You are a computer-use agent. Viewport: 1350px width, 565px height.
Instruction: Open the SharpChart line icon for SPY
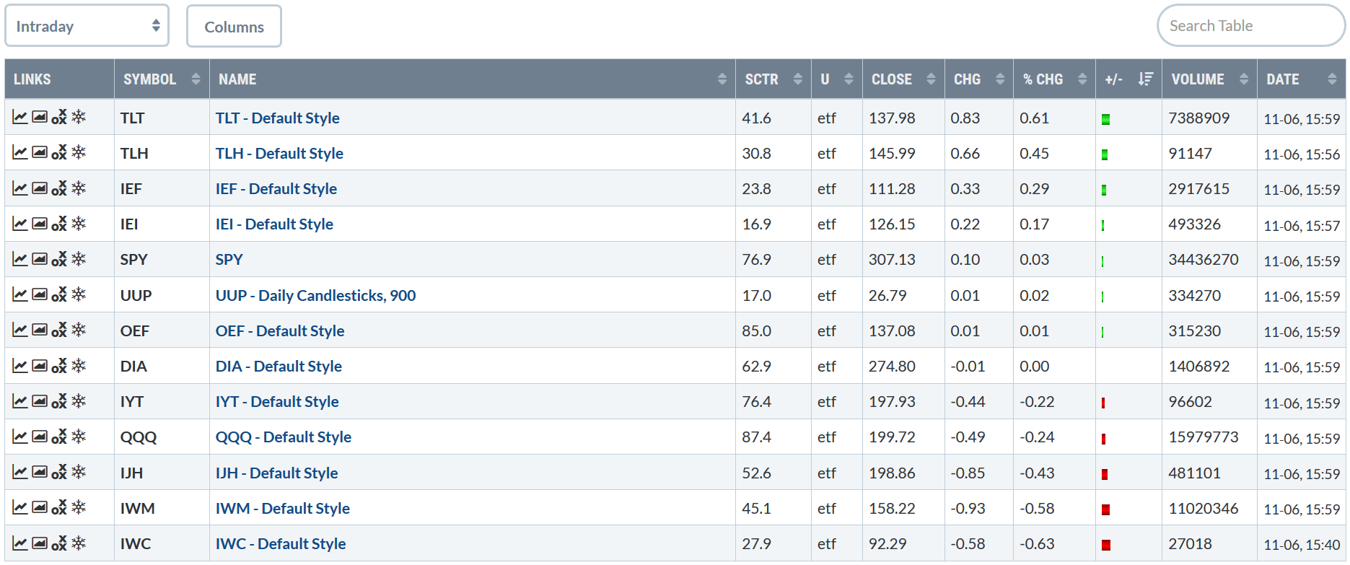click(x=20, y=258)
